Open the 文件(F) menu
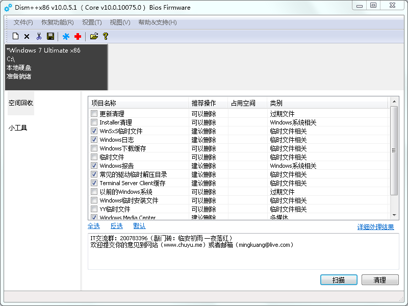The image size is (408, 306). click(x=23, y=22)
